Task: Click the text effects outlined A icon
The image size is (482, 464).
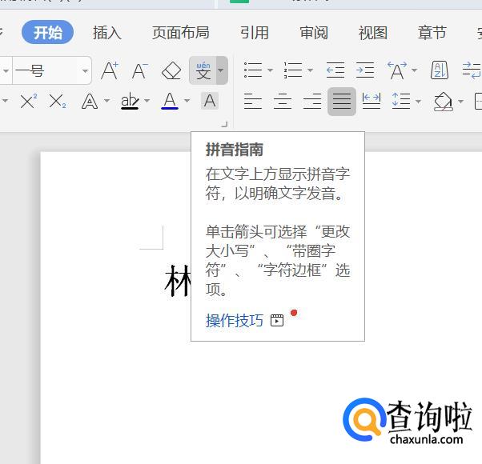Action: coord(90,102)
